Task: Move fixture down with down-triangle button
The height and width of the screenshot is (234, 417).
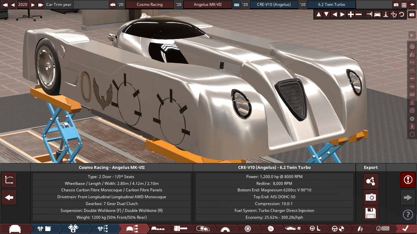Action: click(326, 14)
